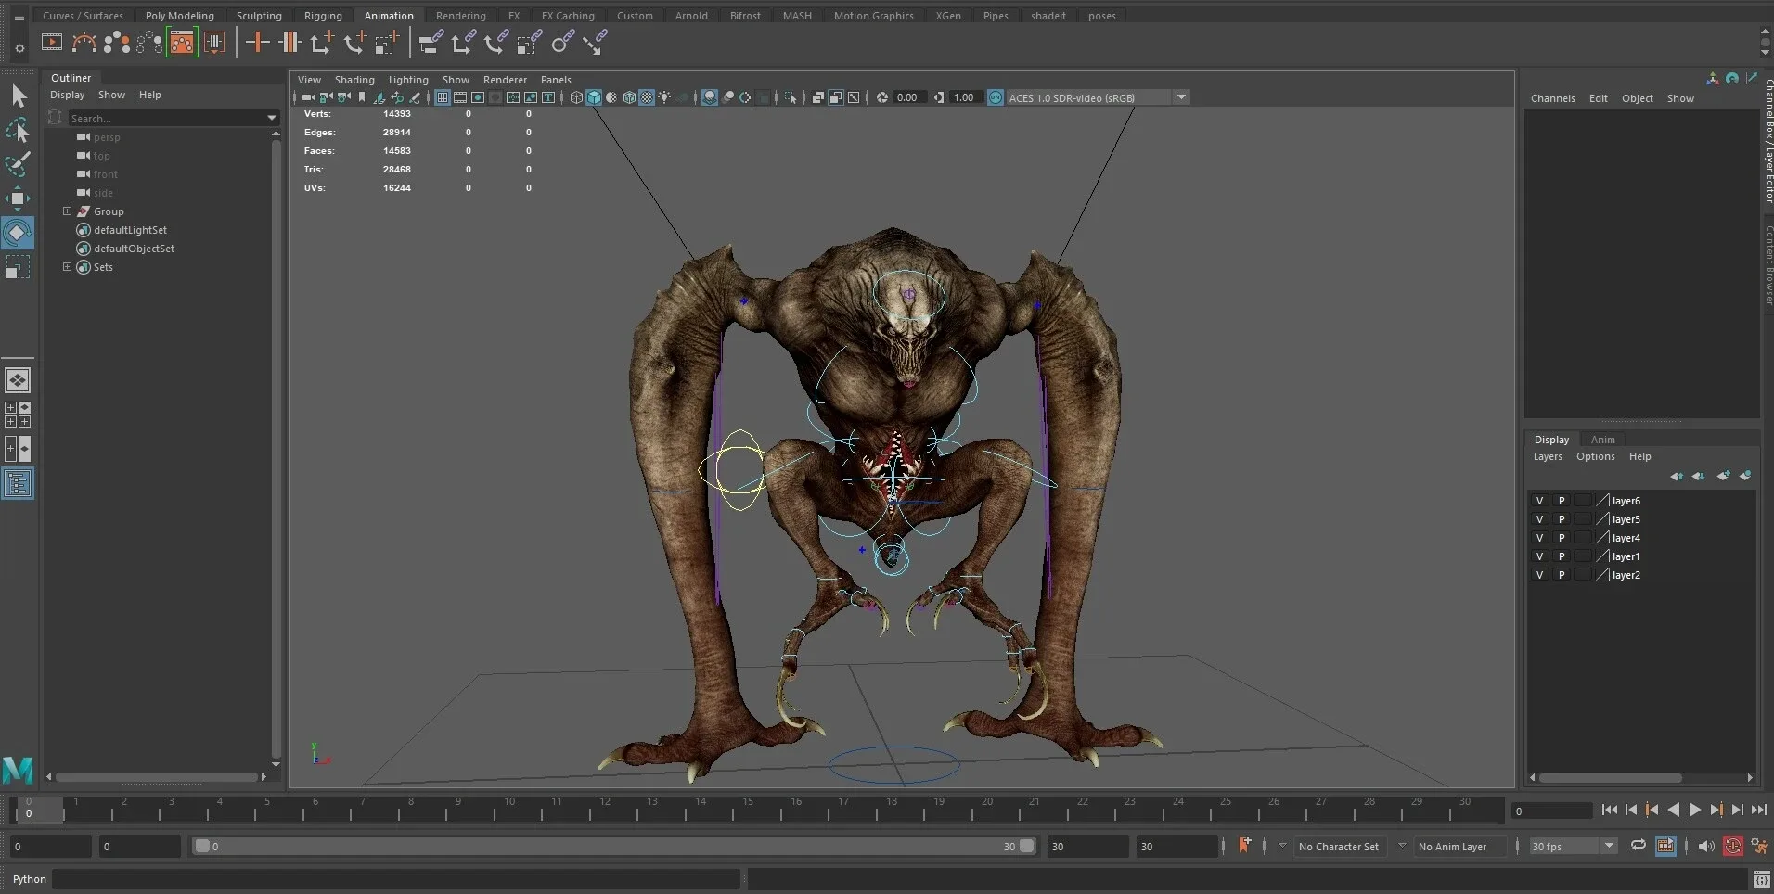Viewport: 1774px width, 894px height.
Task: Click the Set Key on Scale shelf icon
Action: [x=387, y=42]
